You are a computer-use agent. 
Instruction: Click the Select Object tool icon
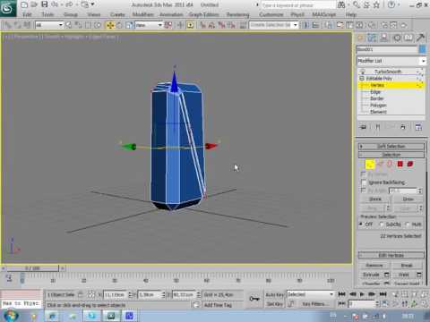point(69,25)
